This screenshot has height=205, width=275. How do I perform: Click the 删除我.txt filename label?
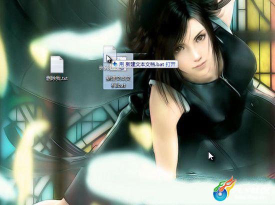57,78
